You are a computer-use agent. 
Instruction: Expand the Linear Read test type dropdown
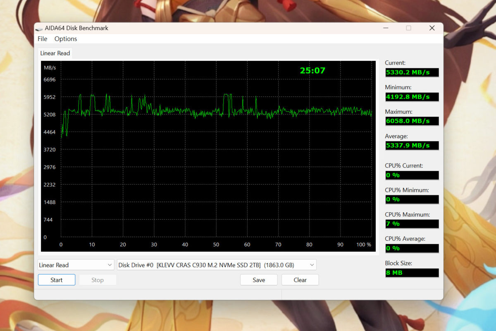(76, 265)
